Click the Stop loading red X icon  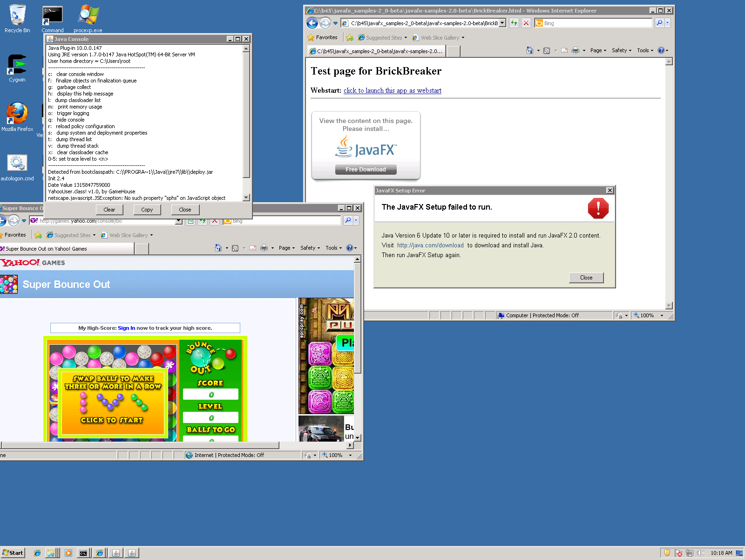526,23
